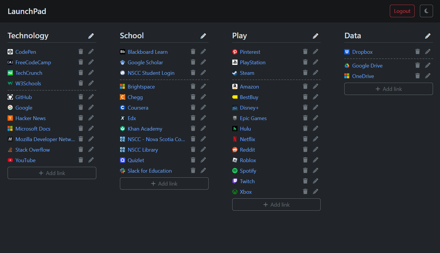Edit the Khan Academy link

[x=203, y=128]
